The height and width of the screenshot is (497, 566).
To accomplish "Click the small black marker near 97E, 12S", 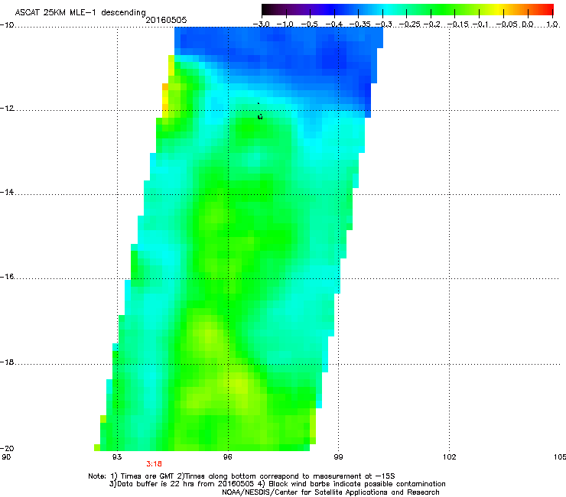I will click(x=260, y=116).
